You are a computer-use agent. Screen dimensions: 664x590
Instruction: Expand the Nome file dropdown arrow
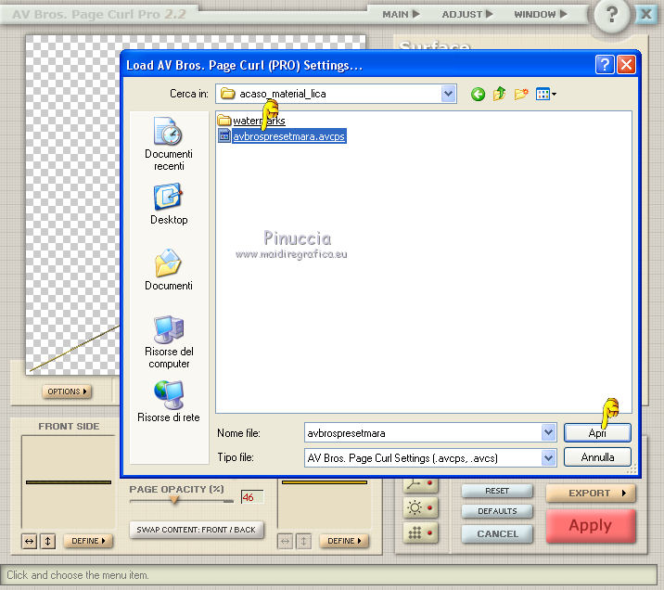pos(548,432)
